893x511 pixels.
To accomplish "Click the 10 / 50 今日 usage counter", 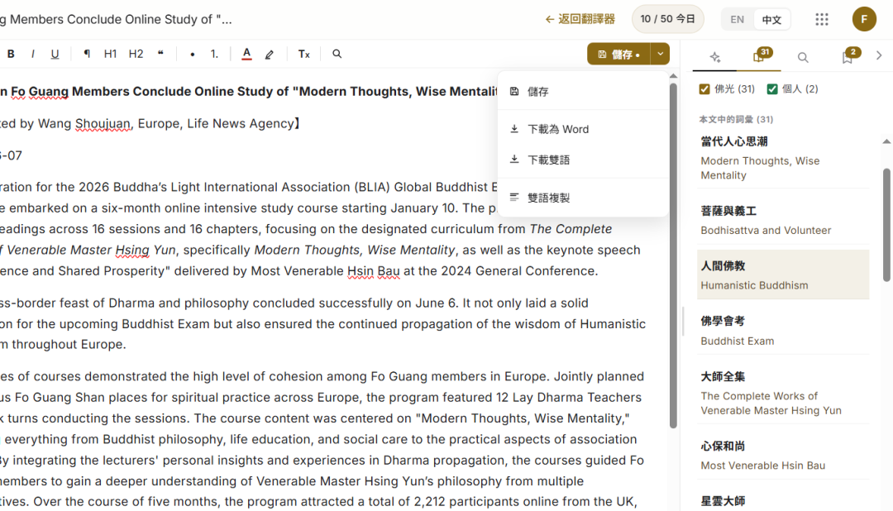I will tap(667, 19).
